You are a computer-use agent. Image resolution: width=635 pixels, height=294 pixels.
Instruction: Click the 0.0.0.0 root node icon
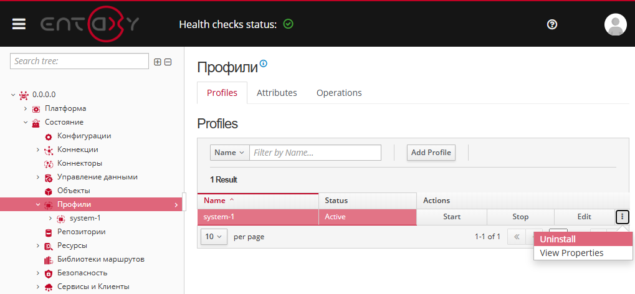[x=24, y=95]
